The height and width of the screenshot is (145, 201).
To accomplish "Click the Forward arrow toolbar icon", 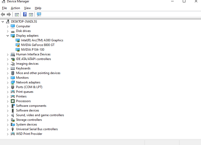I will click(9, 14).
